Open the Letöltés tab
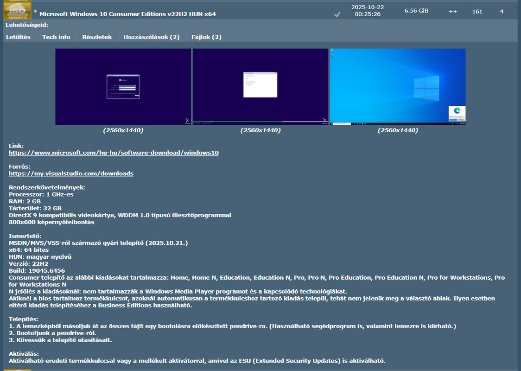Image resolution: width=521 pixels, height=371 pixels. tap(18, 37)
